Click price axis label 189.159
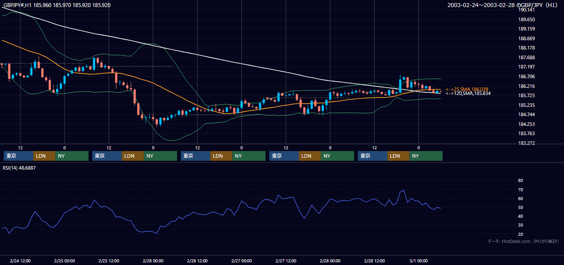Screen dimensions: 564x265 526,29
